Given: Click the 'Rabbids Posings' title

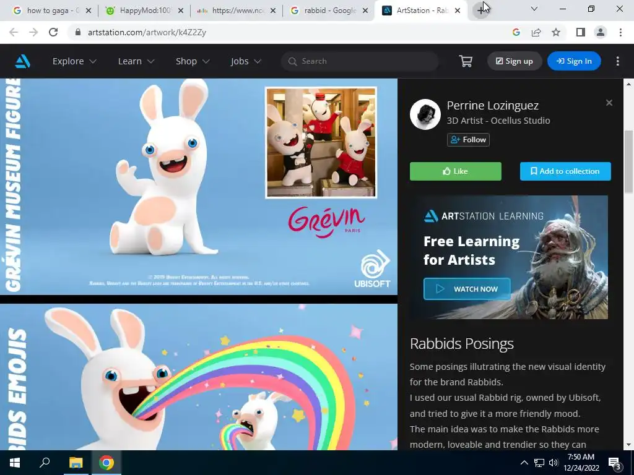Looking at the screenshot, I should pos(461,344).
